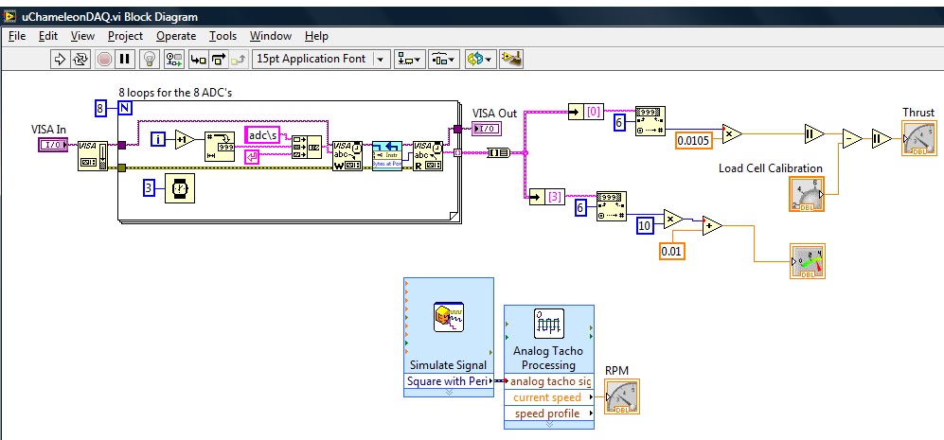Select the adc\s string constant
The height and width of the screenshot is (440, 944).
click(262, 135)
